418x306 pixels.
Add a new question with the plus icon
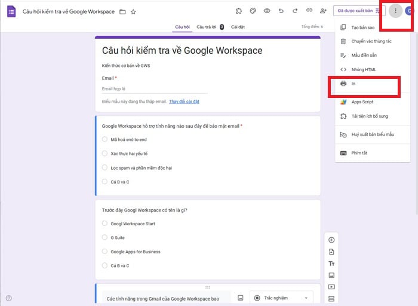coord(331,240)
